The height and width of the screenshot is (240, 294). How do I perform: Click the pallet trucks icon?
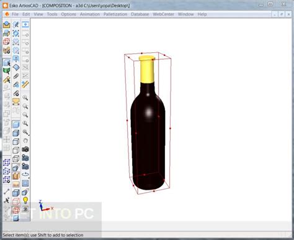click(x=7, y=50)
